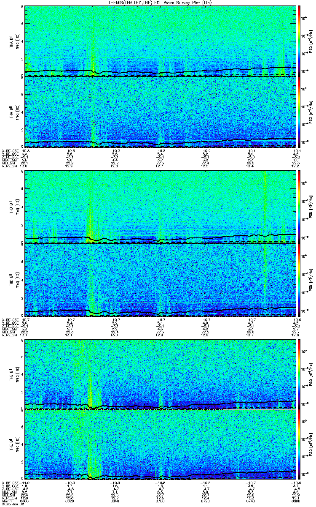Click the PSD [nT²/Hz] label beside THE B∥
Screen dimensions: 316x507
[x=310, y=444]
